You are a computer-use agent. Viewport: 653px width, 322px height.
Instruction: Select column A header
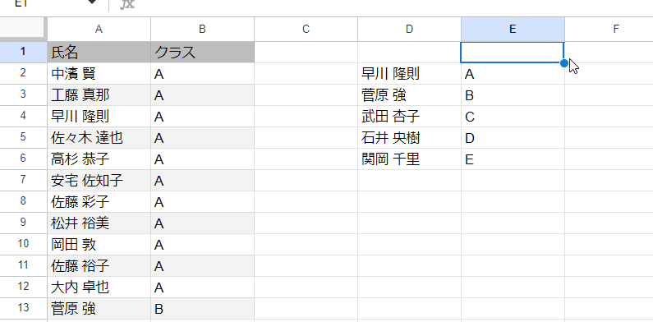(x=99, y=29)
